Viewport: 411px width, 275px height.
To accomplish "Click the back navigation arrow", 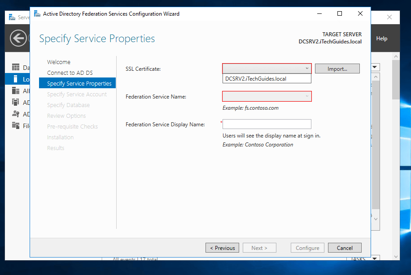I will tap(17, 38).
